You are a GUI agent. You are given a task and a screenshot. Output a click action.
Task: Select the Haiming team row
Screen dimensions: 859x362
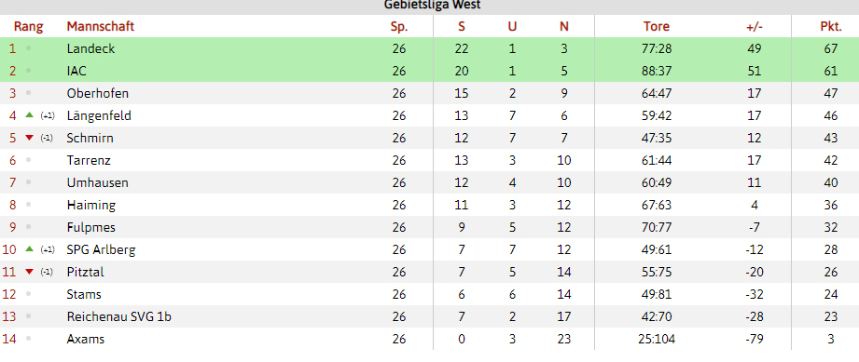[429, 205]
